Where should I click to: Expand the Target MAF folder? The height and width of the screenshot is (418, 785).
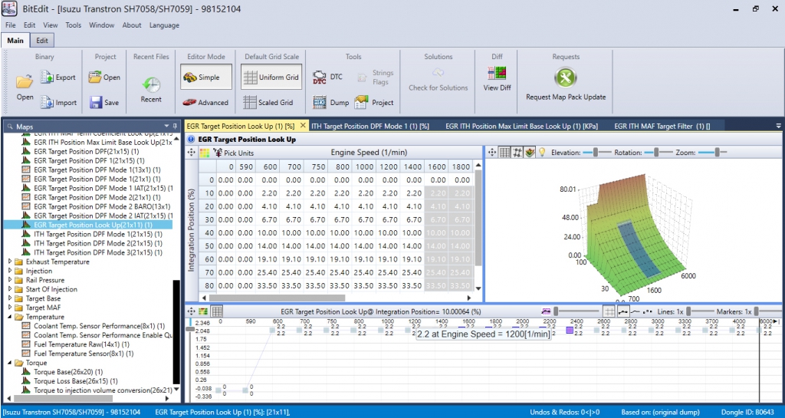[x=10, y=308]
